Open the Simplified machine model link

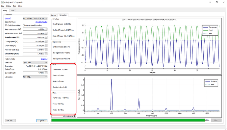[x=44, y=59]
